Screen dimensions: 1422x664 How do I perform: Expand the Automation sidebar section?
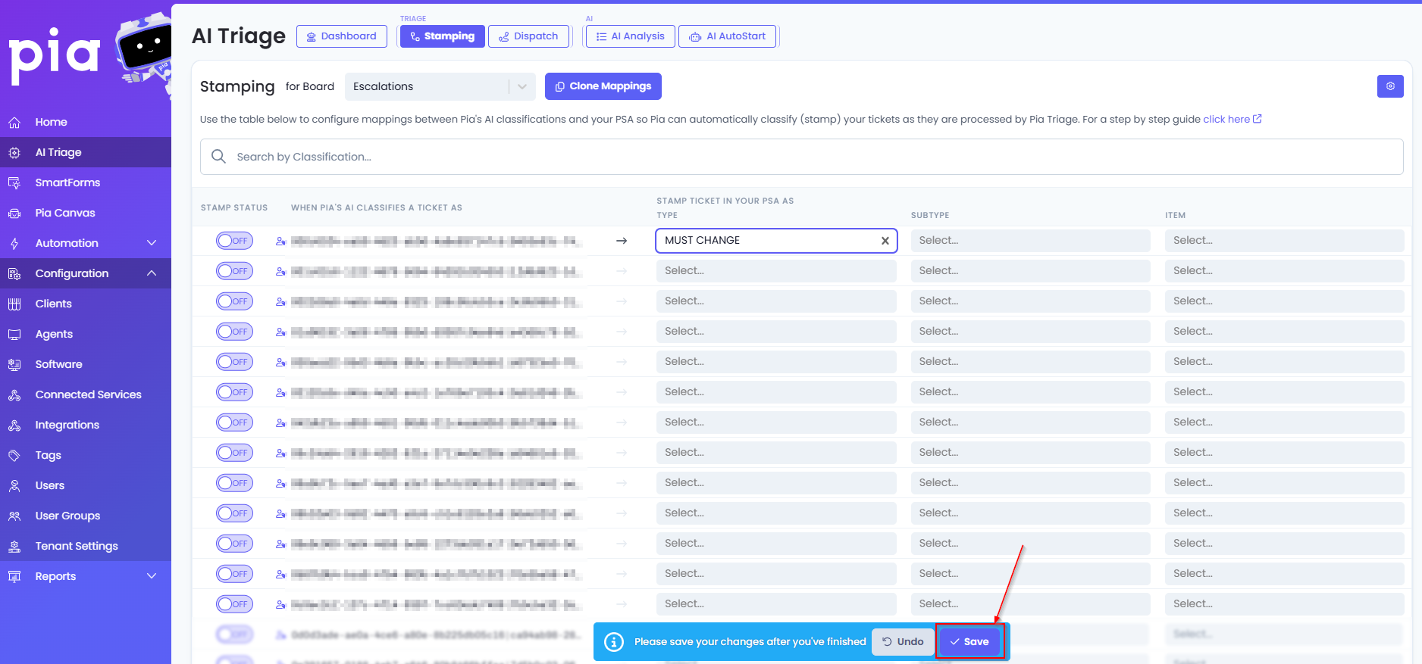(152, 243)
